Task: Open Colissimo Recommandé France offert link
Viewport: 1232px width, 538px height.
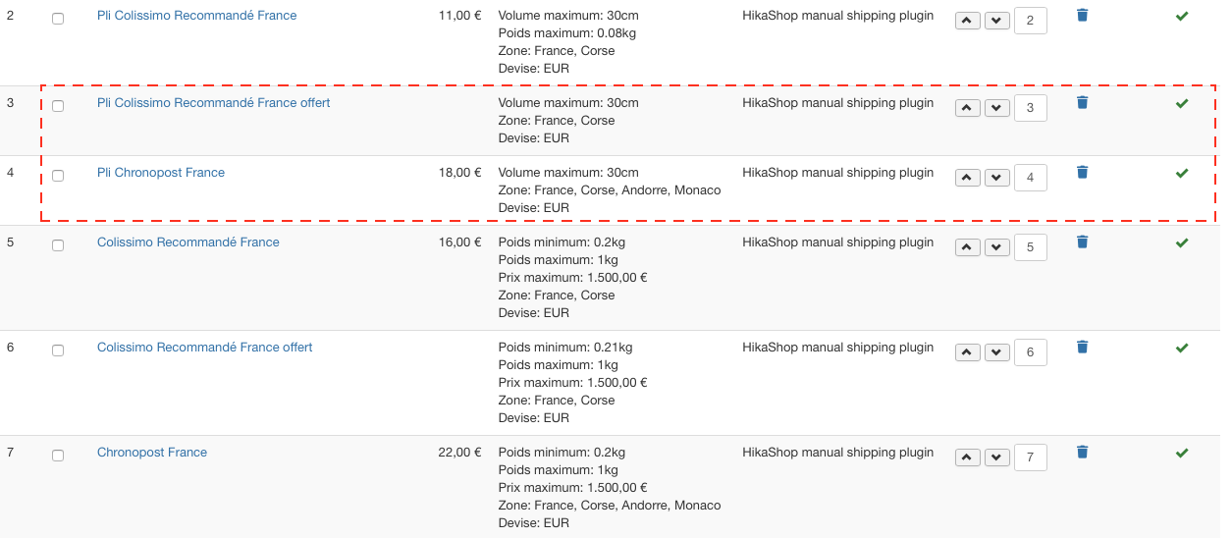Action: point(204,348)
